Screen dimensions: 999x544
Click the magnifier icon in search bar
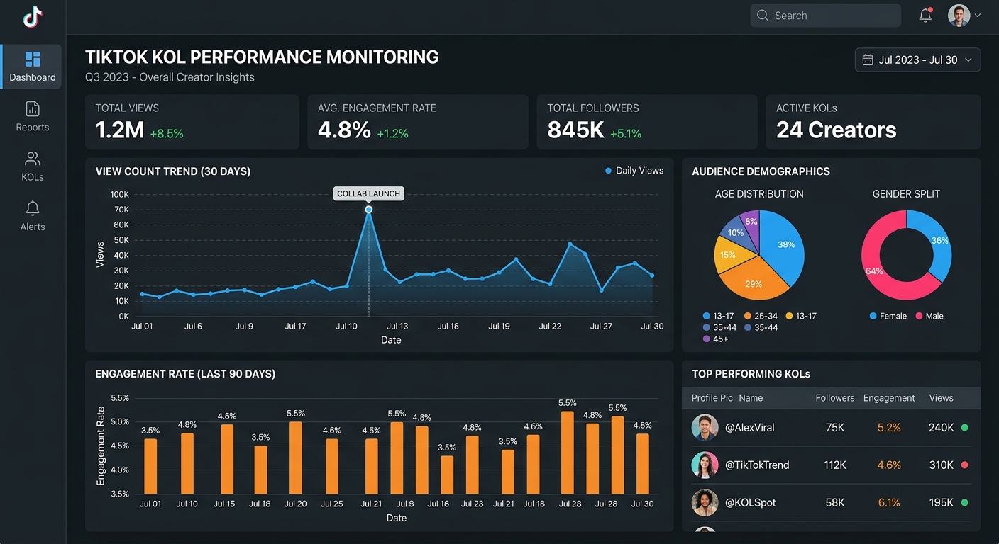763,16
